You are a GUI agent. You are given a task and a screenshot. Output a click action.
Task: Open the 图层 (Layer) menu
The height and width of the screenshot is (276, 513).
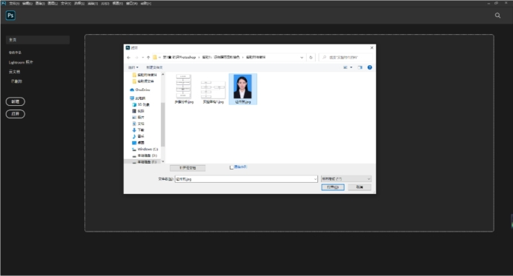pyautogui.click(x=53, y=3)
